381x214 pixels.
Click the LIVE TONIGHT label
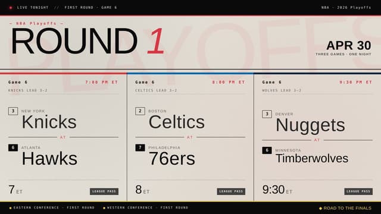pos(33,8)
